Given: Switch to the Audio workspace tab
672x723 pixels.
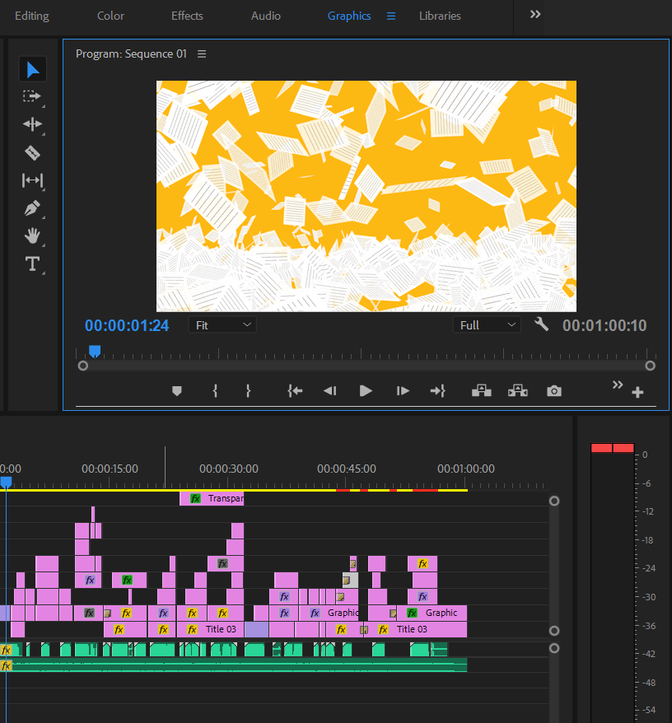Looking at the screenshot, I should click(265, 16).
